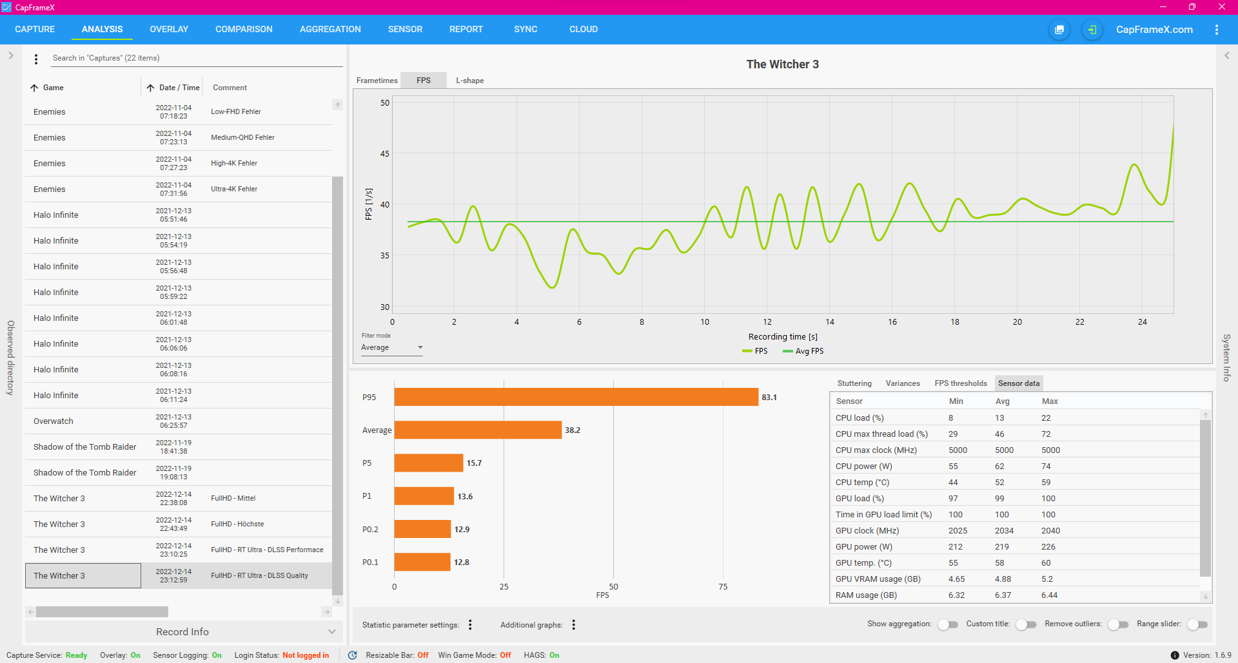Select Halo Infinite 05:51:46 capture
The height and width of the screenshot is (663, 1238).
coord(179,215)
